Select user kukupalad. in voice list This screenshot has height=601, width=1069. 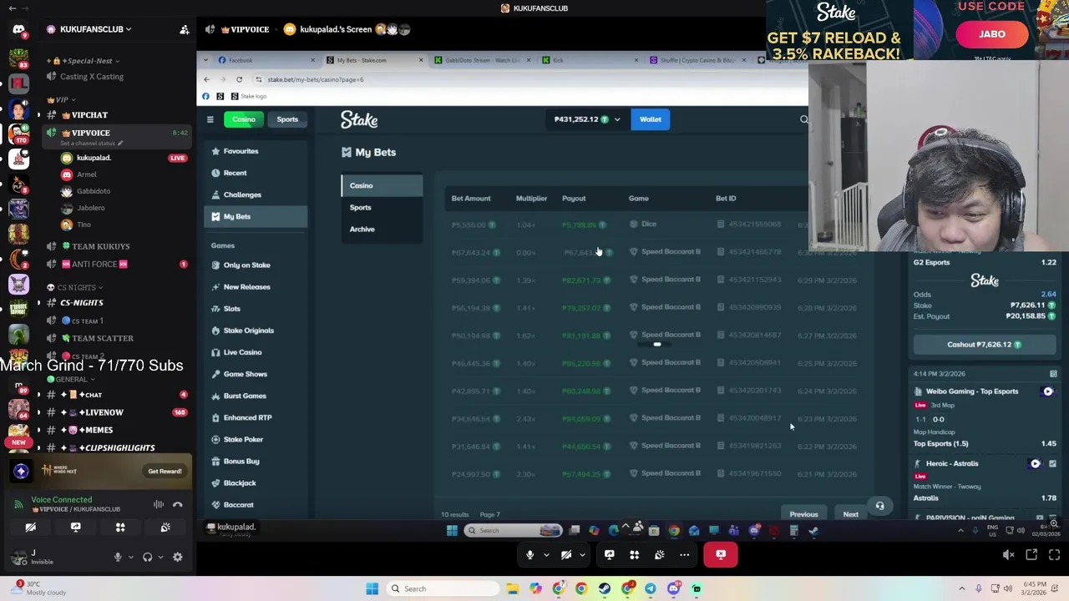point(94,158)
